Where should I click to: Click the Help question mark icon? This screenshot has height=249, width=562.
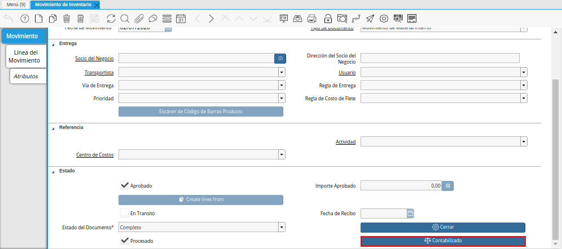pos(24,19)
